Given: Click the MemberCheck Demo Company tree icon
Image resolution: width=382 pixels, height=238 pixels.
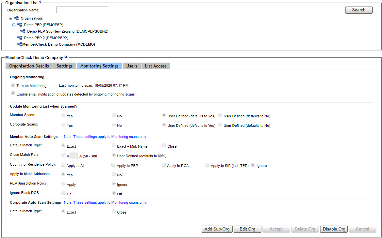Looking at the screenshot, I should 20,44.
